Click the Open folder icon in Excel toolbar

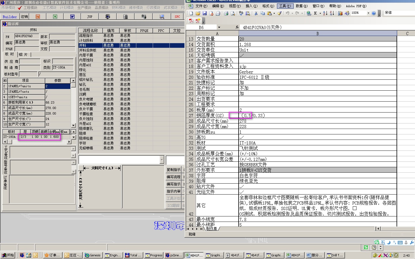pyautogui.click(x=198, y=13)
